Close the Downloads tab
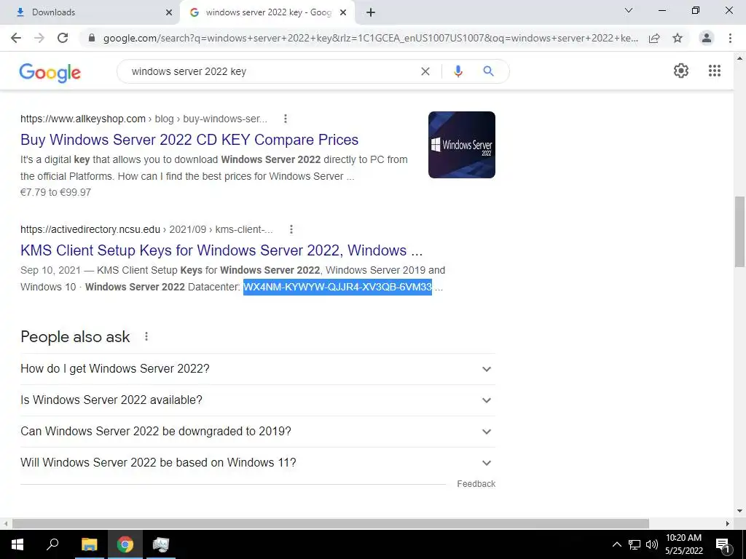This screenshot has width=746, height=559. (x=168, y=12)
